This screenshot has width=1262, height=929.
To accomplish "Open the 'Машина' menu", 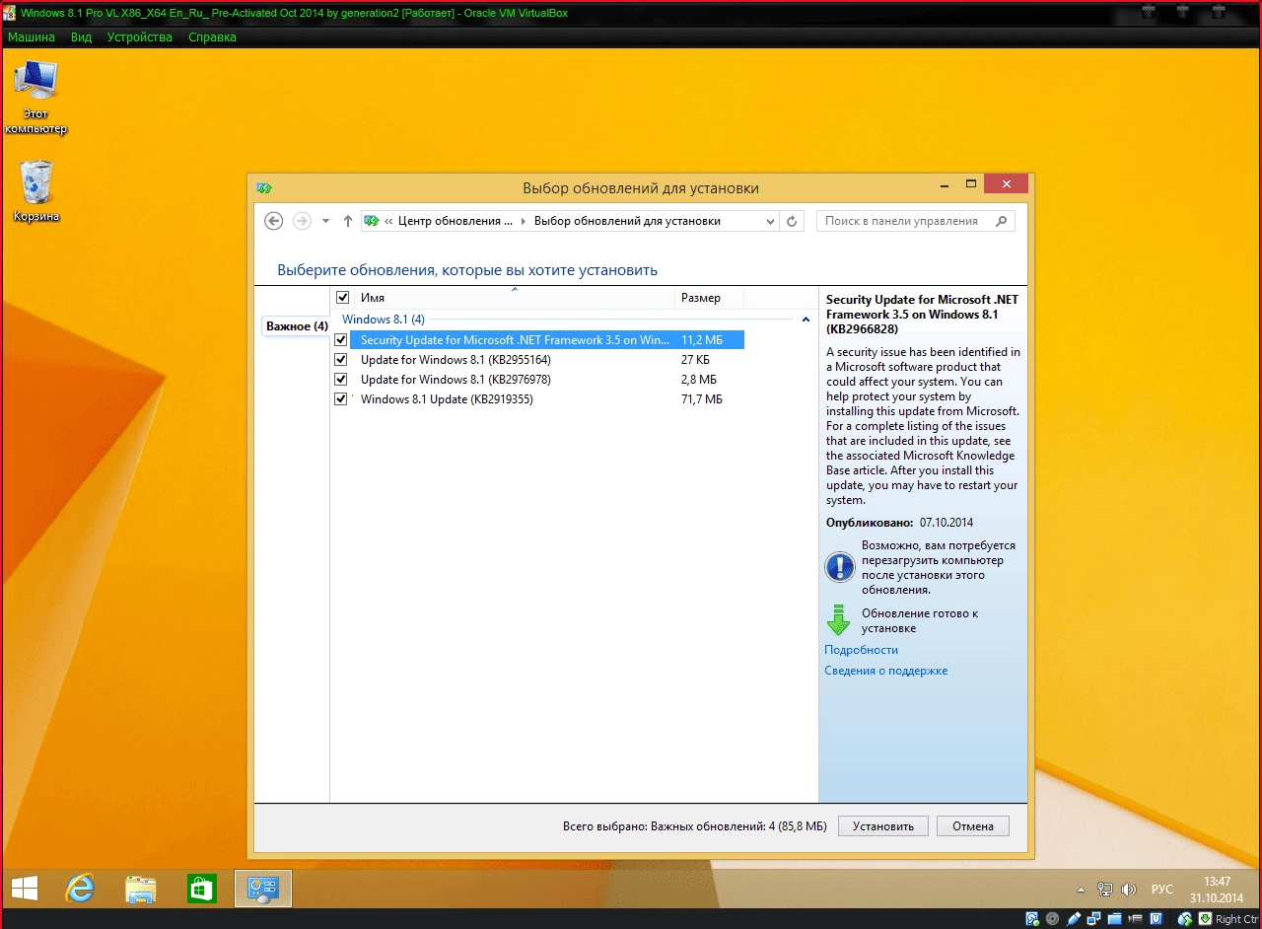I will 32,36.
